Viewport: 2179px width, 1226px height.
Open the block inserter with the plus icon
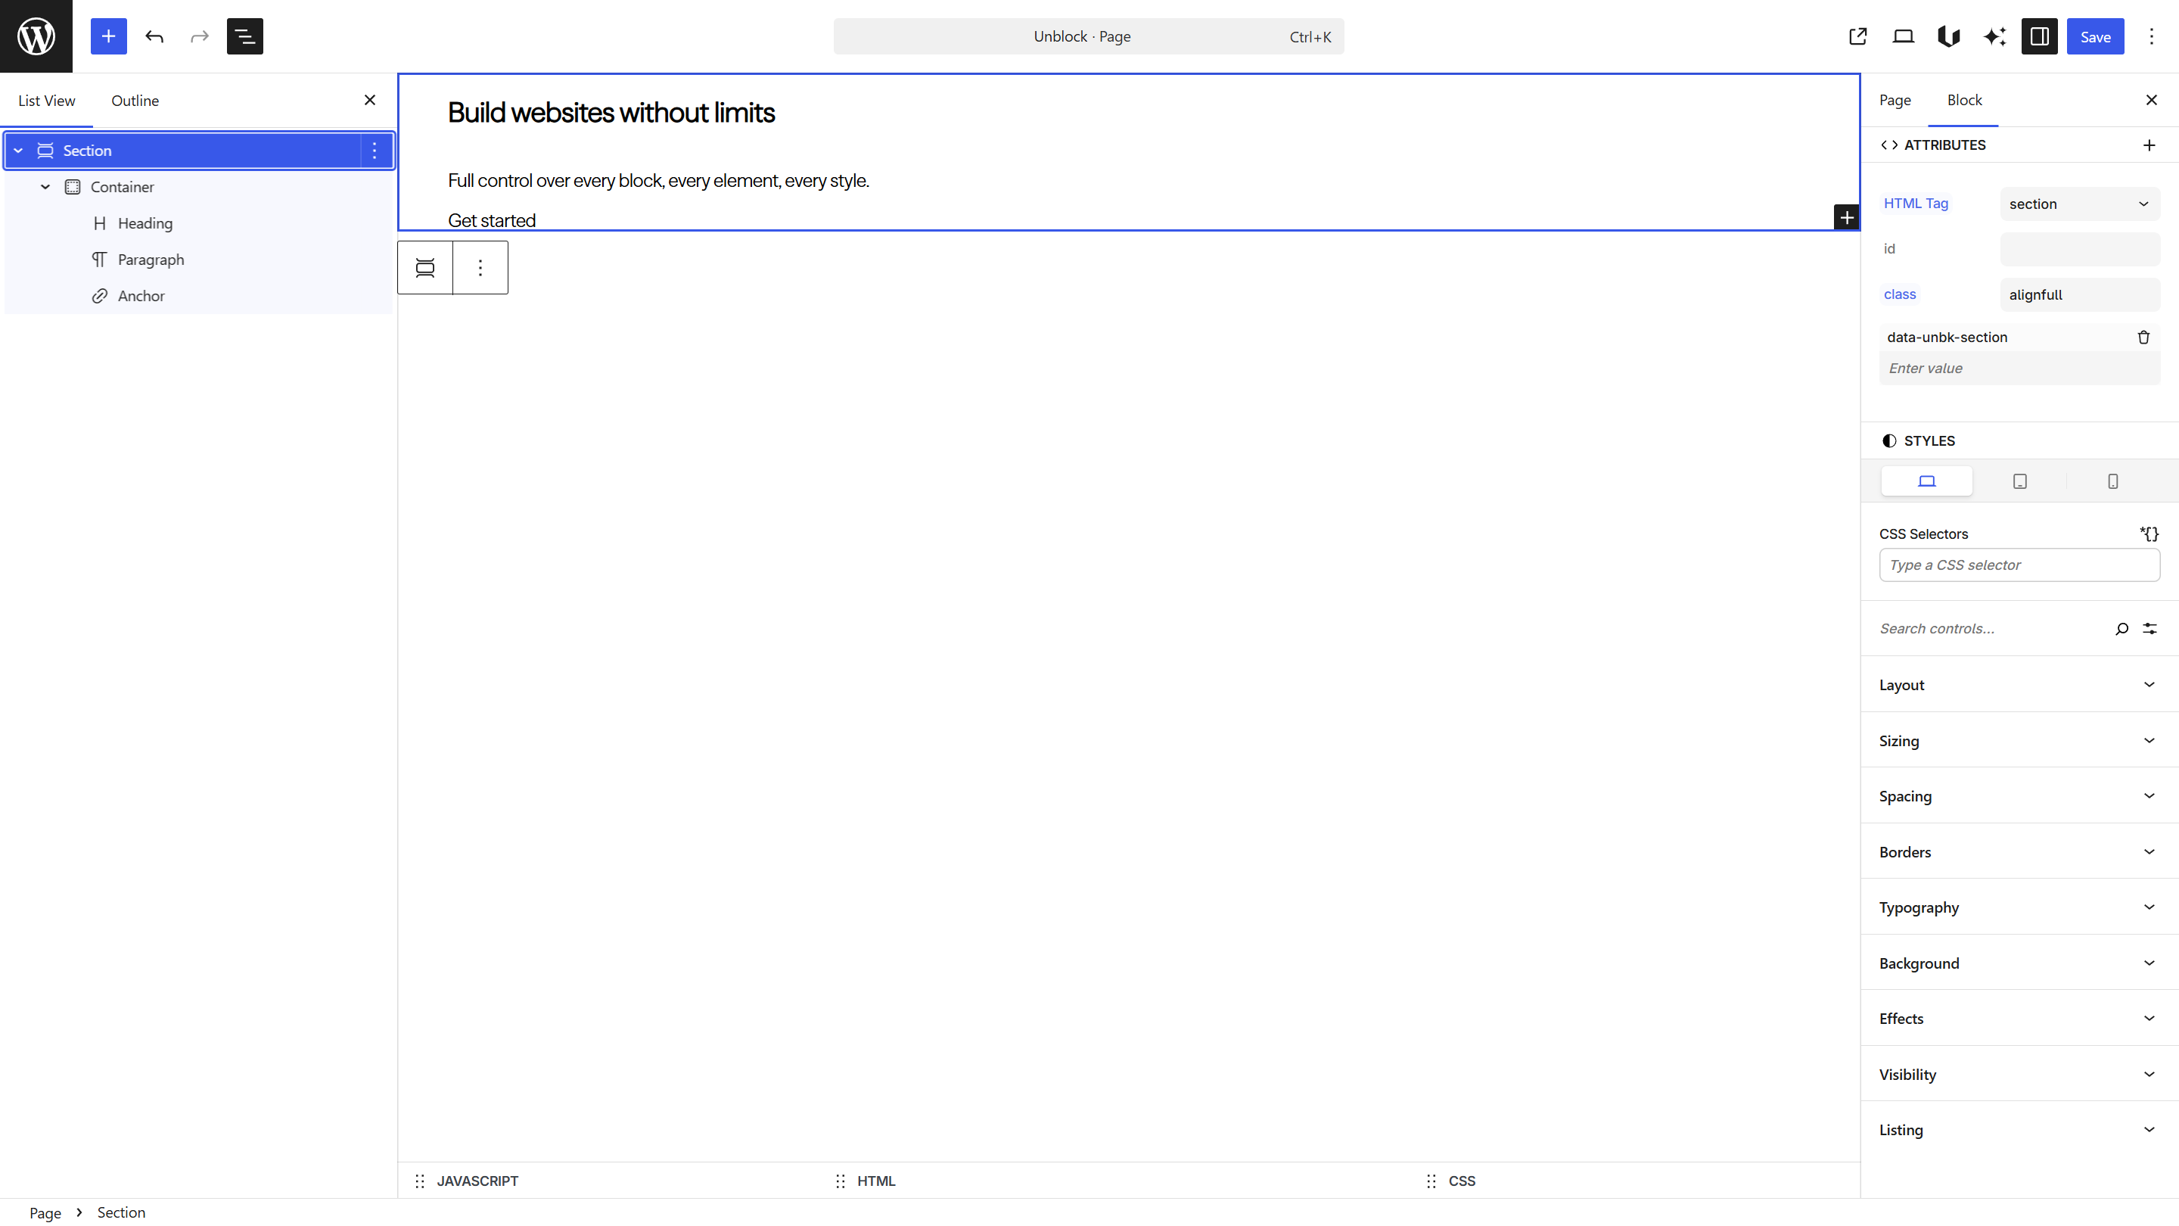pyautogui.click(x=108, y=36)
